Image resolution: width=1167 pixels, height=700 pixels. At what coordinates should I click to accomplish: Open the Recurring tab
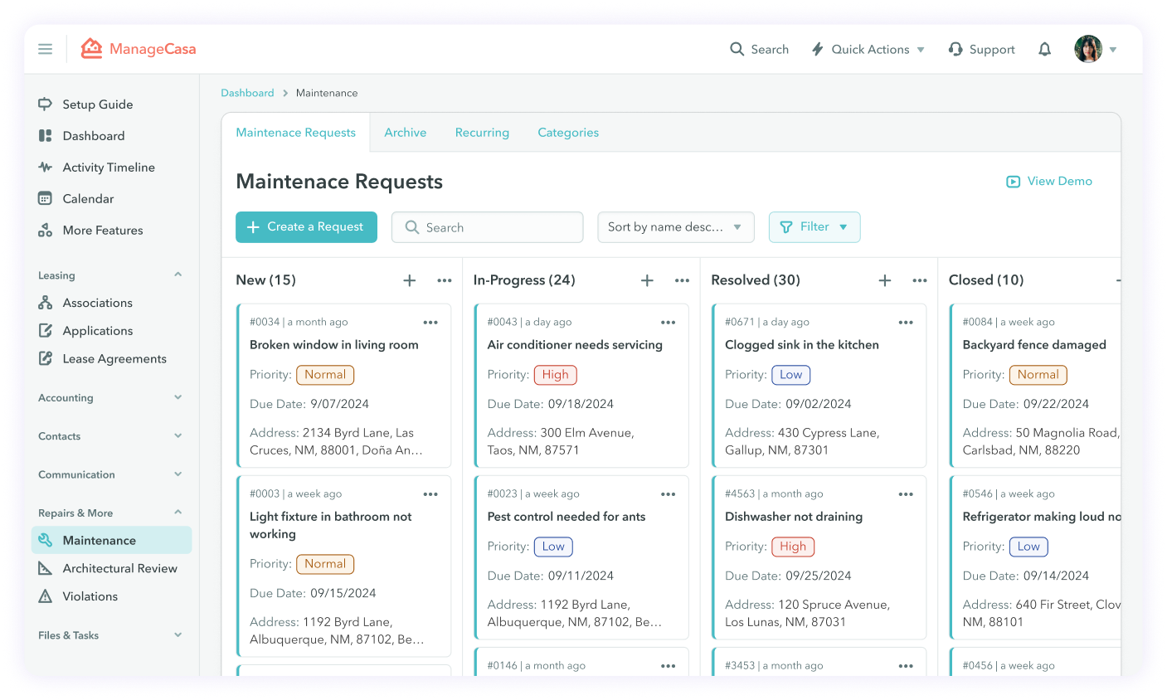[482, 132]
